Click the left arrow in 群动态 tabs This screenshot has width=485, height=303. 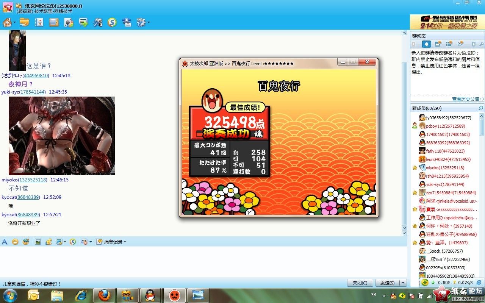[x=414, y=44]
